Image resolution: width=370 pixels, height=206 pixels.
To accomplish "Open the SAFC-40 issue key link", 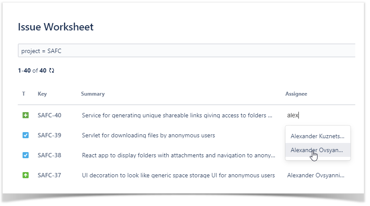I will coord(49,115).
